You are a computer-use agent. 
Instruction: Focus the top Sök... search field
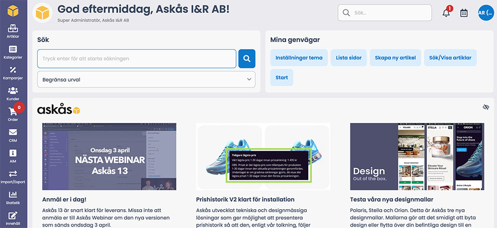click(385, 13)
